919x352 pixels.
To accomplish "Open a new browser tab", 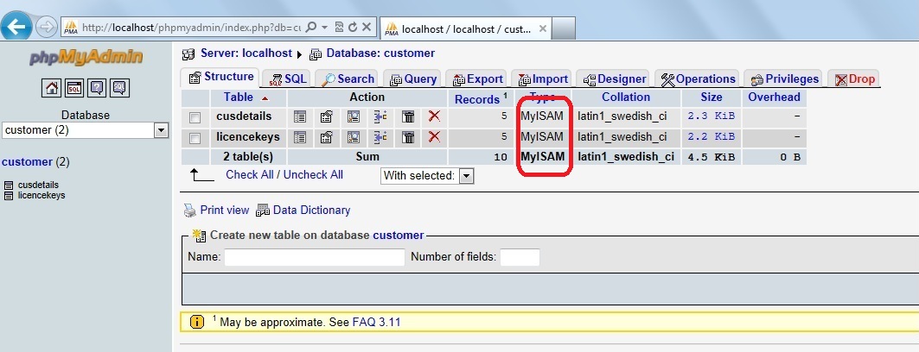I will [x=563, y=28].
